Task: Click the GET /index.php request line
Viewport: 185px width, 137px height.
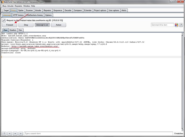Action: (x=14, y=34)
